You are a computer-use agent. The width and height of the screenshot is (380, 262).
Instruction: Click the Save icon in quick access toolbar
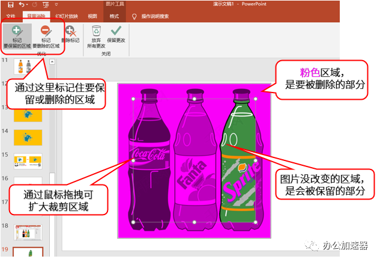[11, 4]
